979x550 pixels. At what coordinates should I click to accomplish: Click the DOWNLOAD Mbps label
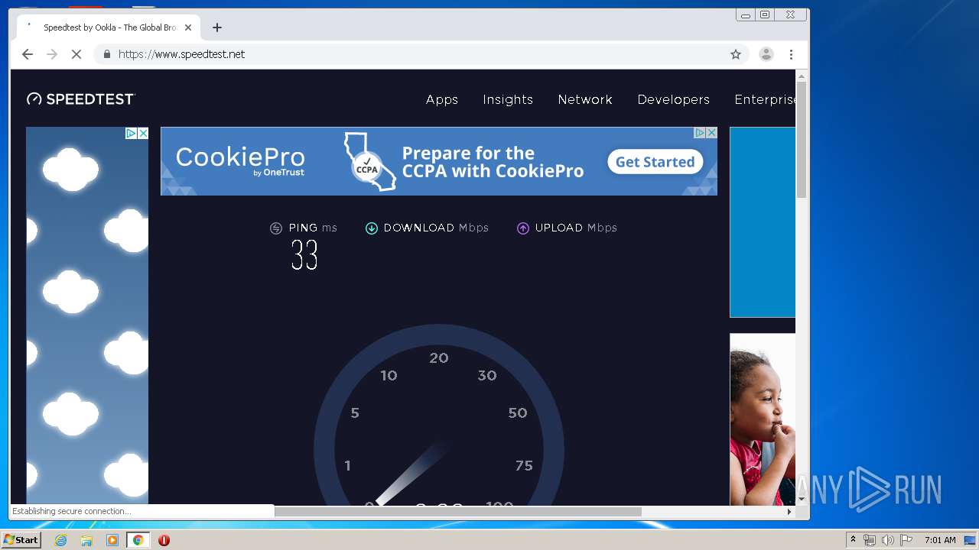pos(436,228)
